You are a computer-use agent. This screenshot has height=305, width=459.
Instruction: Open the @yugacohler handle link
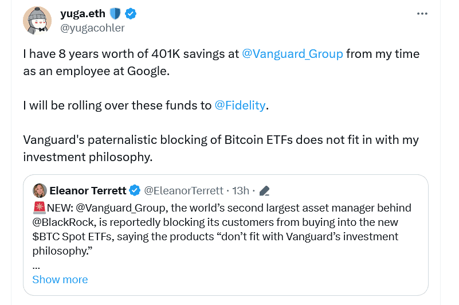tap(92, 28)
